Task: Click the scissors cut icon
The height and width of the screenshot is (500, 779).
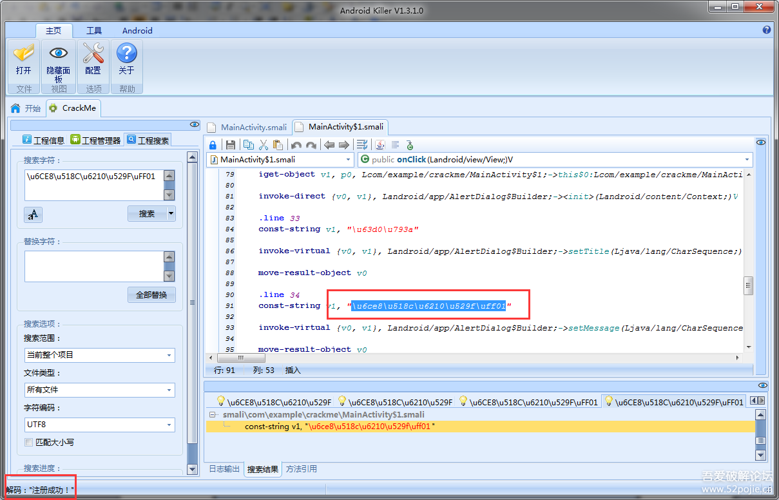Action: pos(264,145)
